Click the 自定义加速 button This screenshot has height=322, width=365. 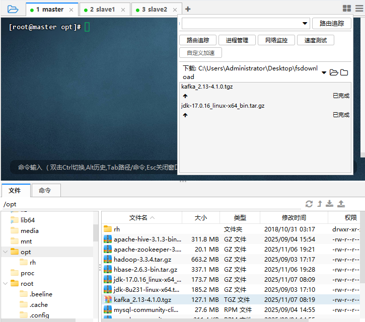click(x=201, y=53)
